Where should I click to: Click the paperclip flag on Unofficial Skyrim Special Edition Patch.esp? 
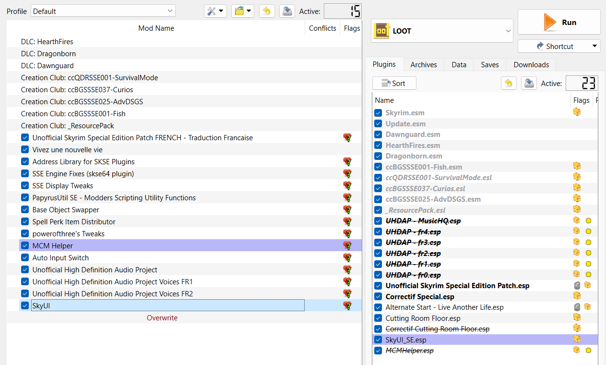pos(578,285)
